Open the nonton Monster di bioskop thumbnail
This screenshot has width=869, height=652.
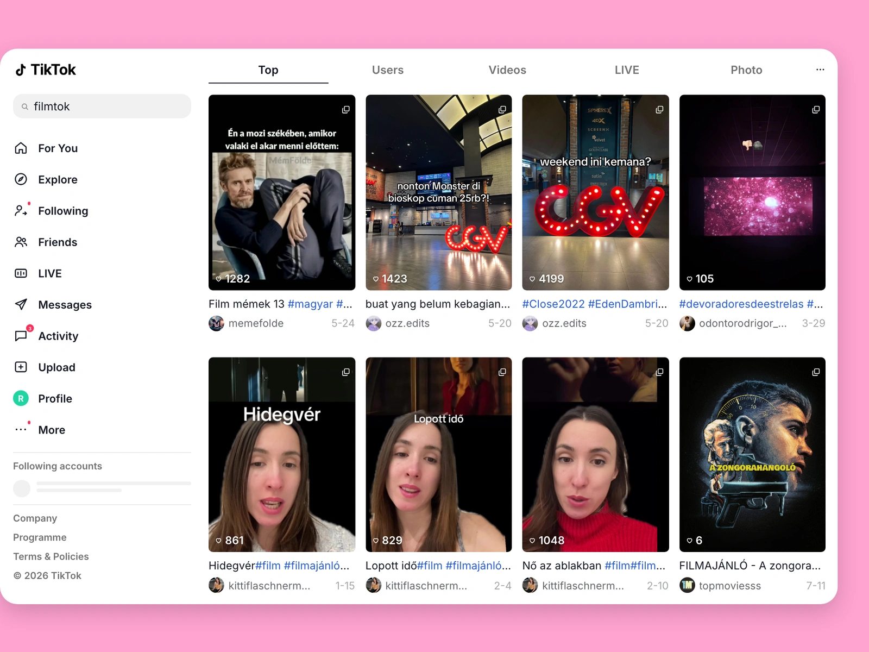[438, 192]
